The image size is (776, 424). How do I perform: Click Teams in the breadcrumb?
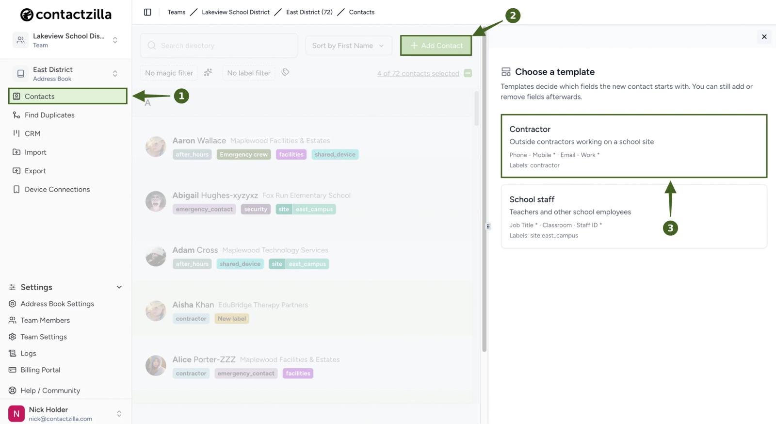177,12
